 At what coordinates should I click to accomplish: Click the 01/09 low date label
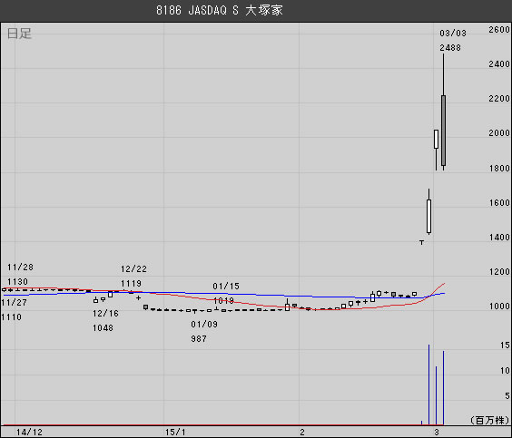(x=204, y=324)
